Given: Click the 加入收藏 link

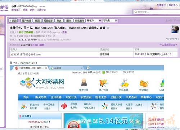Looking at the screenshot, I should 34,74.
